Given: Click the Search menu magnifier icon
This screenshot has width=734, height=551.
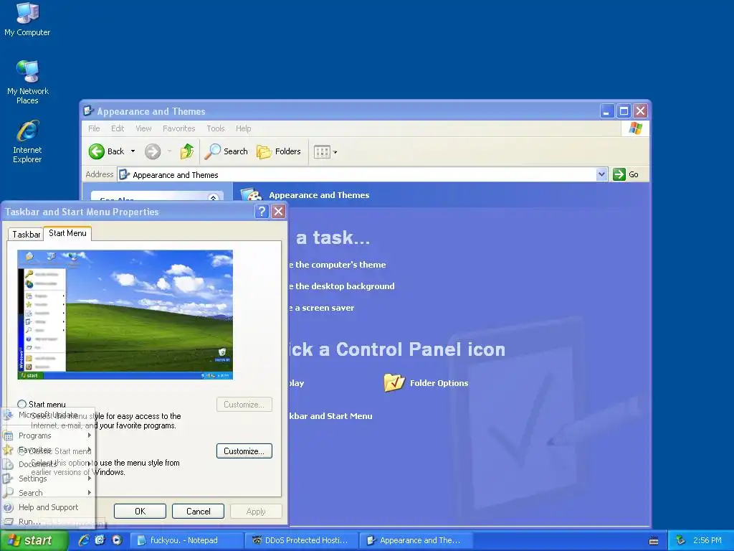Looking at the screenshot, I should pyautogui.click(x=8, y=492).
